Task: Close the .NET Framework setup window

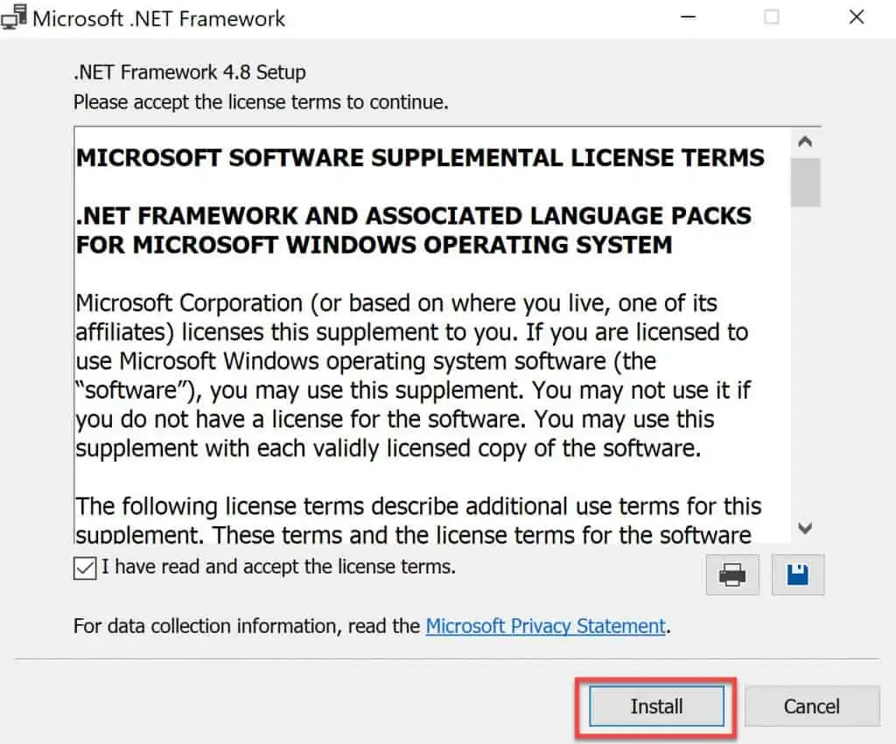Action: pos(856,17)
